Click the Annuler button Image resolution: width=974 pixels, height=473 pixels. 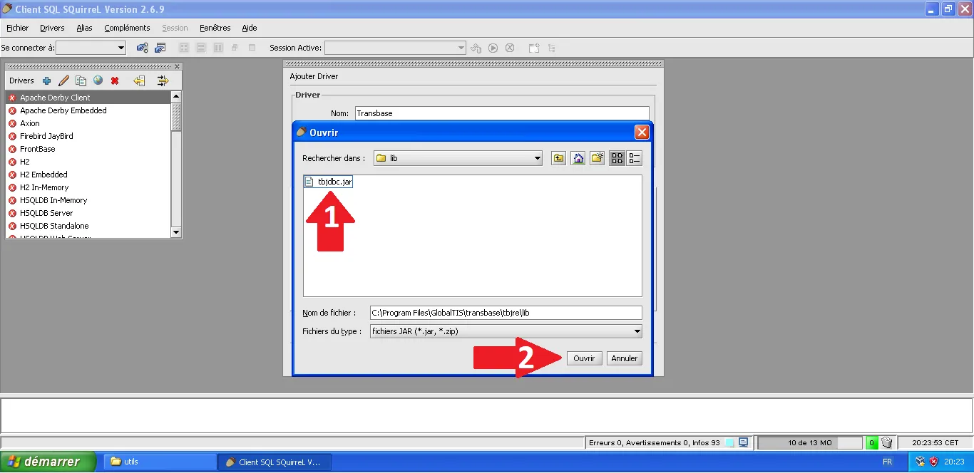point(624,358)
